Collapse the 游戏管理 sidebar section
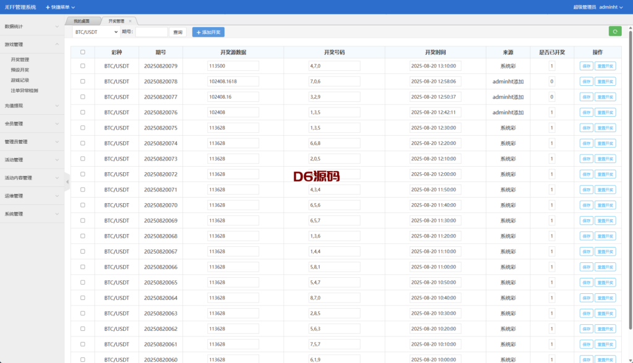This screenshot has width=633, height=363. click(32, 44)
